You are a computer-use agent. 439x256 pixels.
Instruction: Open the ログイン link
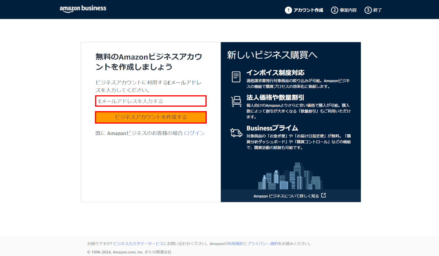pyautogui.click(x=194, y=133)
